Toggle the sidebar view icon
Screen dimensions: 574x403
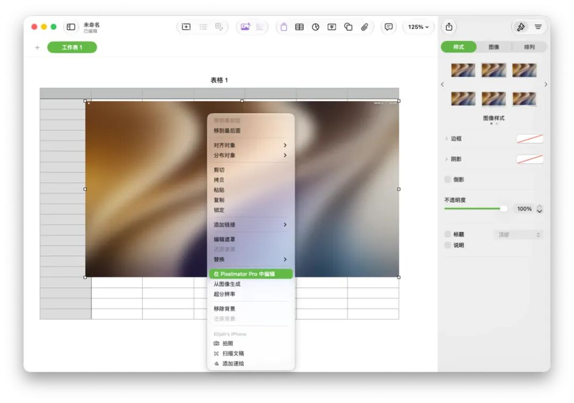click(71, 27)
